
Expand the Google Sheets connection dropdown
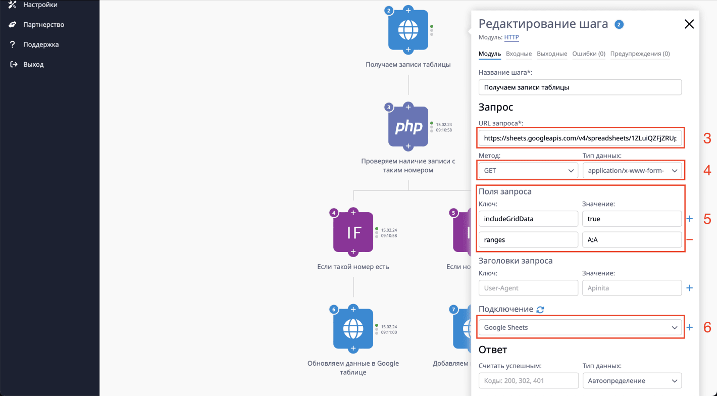(580, 327)
